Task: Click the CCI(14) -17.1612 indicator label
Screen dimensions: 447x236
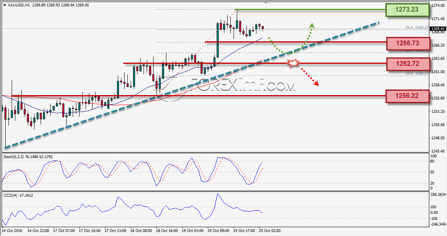Action: (18, 195)
